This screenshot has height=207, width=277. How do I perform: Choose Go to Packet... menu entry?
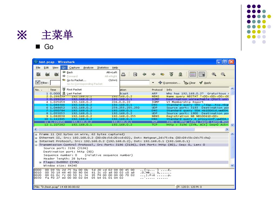click(90, 80)
